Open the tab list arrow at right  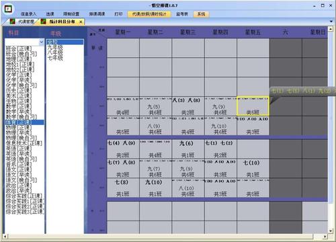331,22
